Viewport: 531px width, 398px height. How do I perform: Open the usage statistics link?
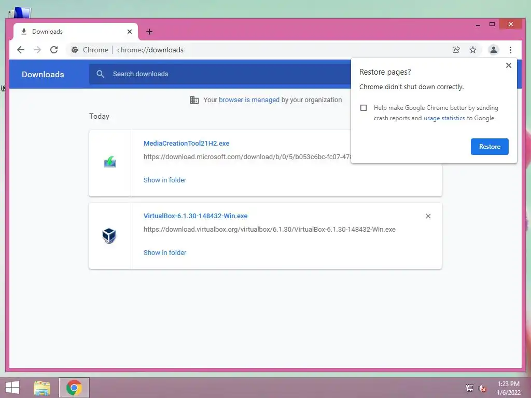click(444, 118)
